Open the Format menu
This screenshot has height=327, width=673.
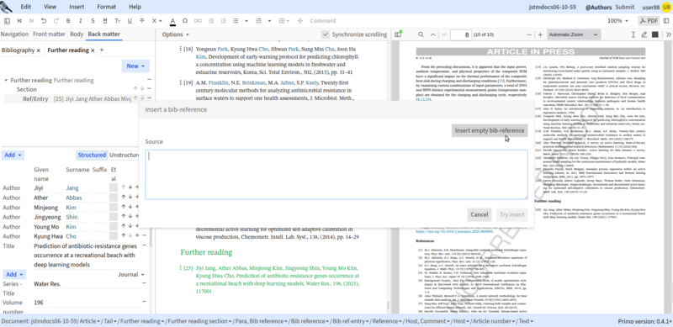click(x=107, y=7)
